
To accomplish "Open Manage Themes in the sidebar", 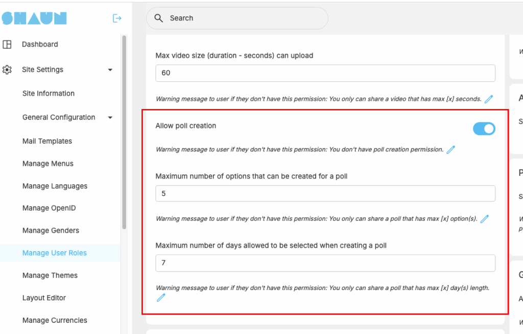I will 50,275.
